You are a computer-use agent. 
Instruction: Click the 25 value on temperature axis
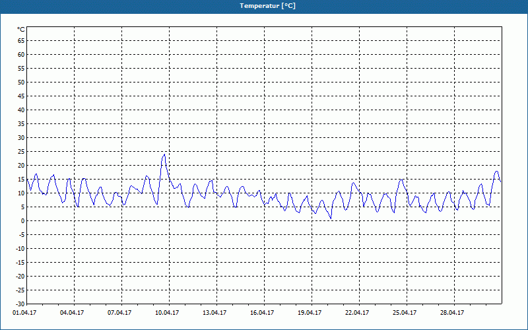[x=21, y=152]
